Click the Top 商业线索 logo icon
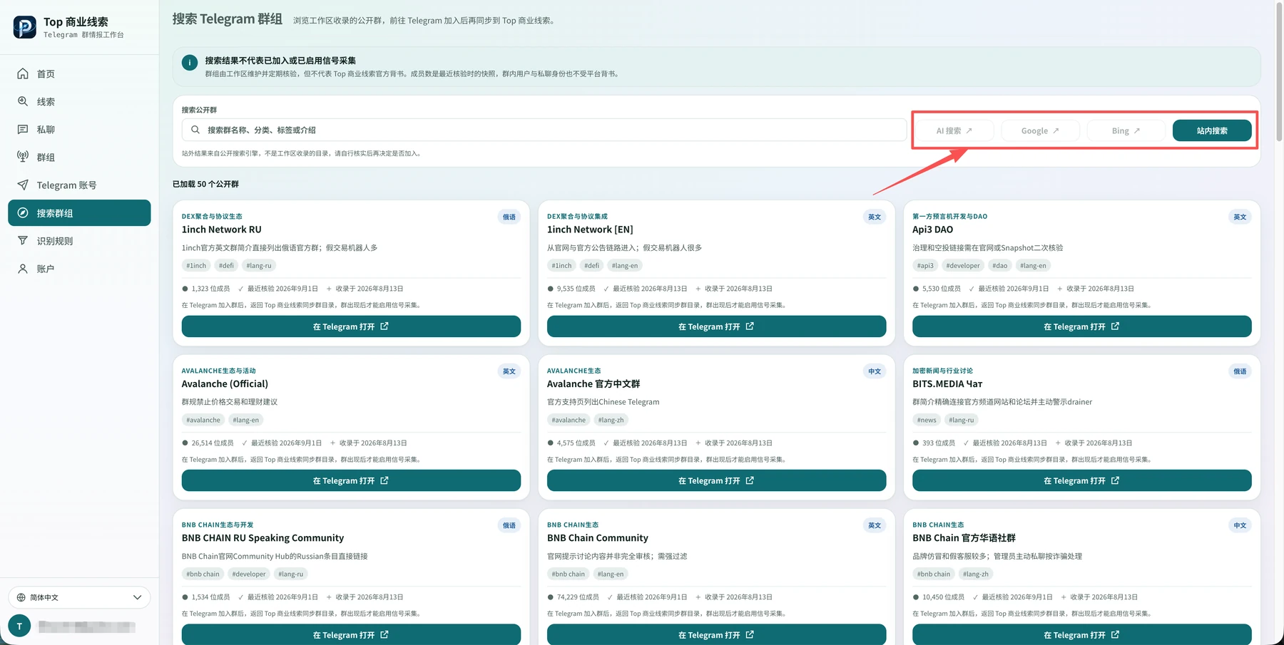This screenshot has height=645, width=1284. pyautogui.click(x=25, y=27)
